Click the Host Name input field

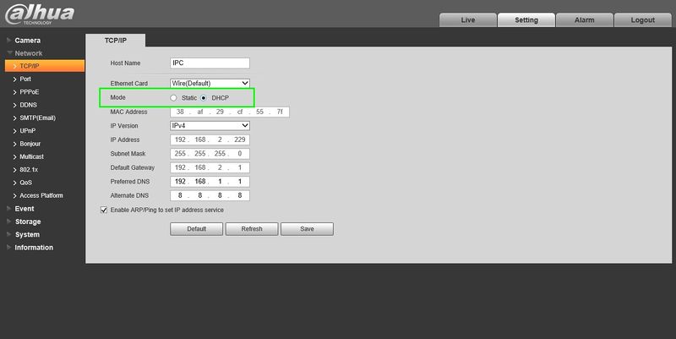[x=210, y=63]
